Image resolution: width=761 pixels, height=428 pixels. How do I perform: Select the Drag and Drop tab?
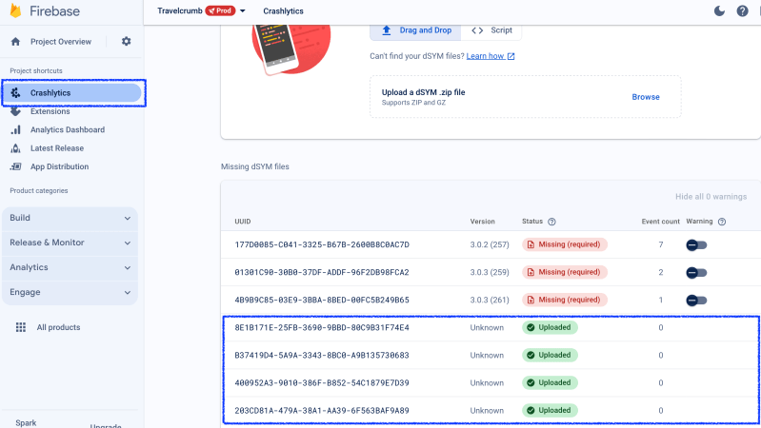click(415, 30)
